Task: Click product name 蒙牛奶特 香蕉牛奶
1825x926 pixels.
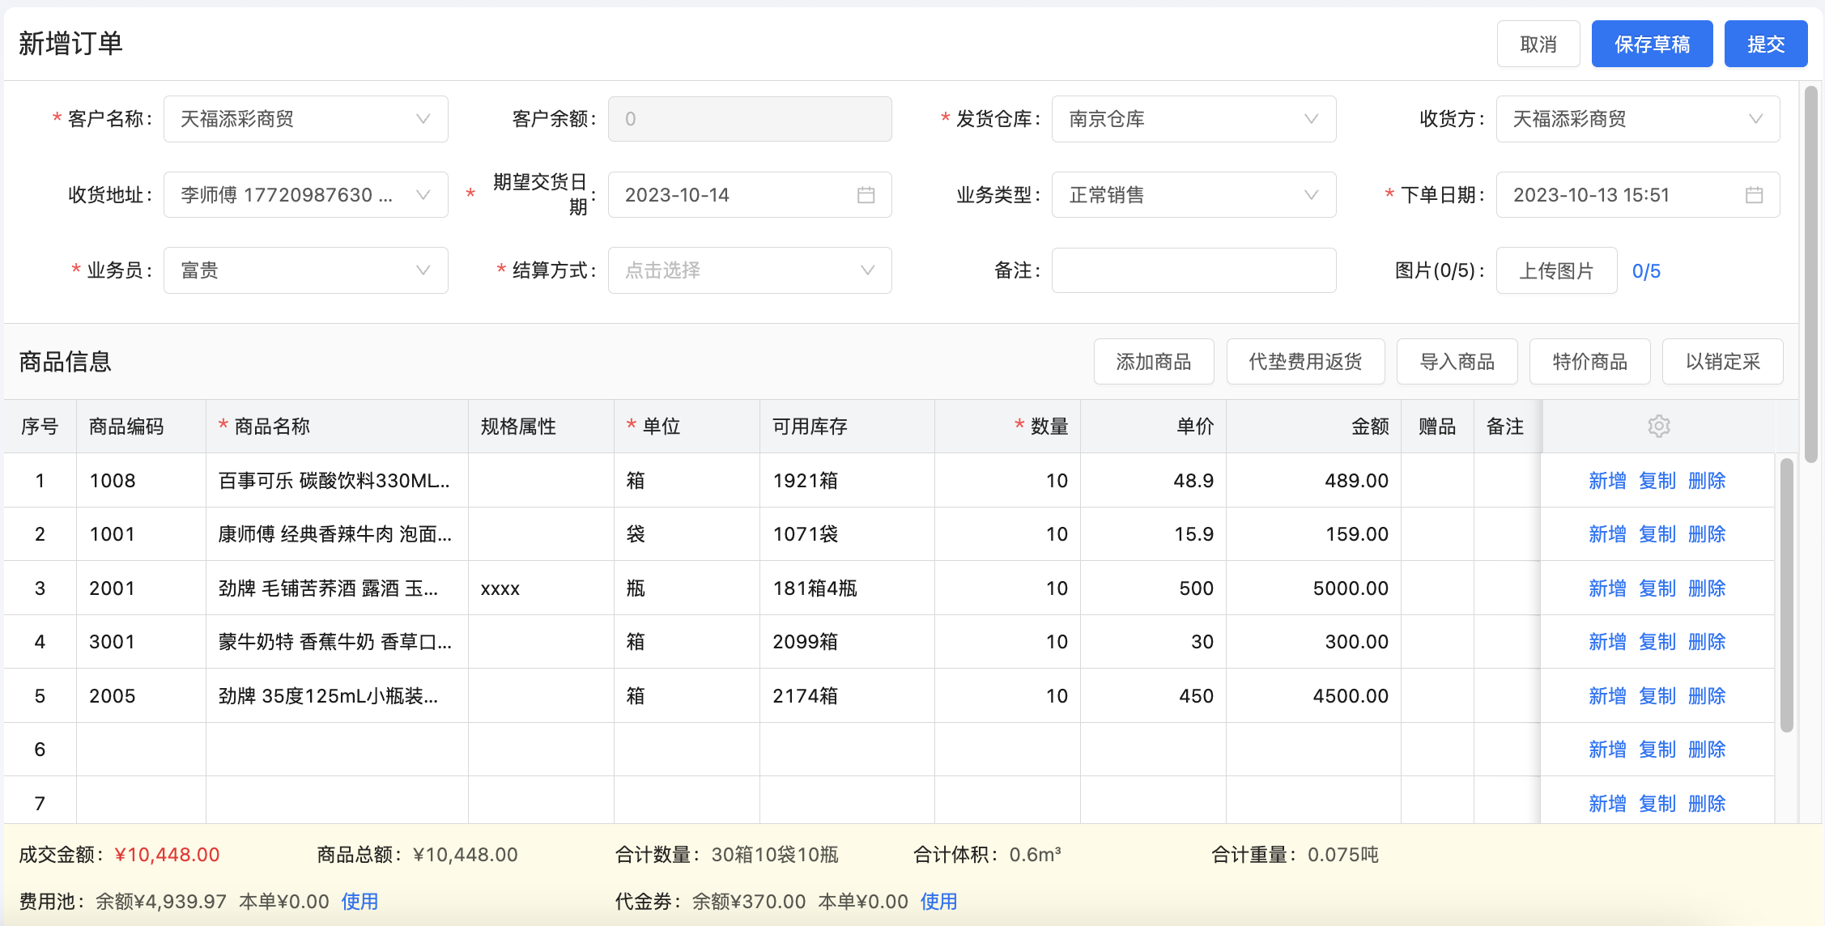Action: tap(335, 642)
